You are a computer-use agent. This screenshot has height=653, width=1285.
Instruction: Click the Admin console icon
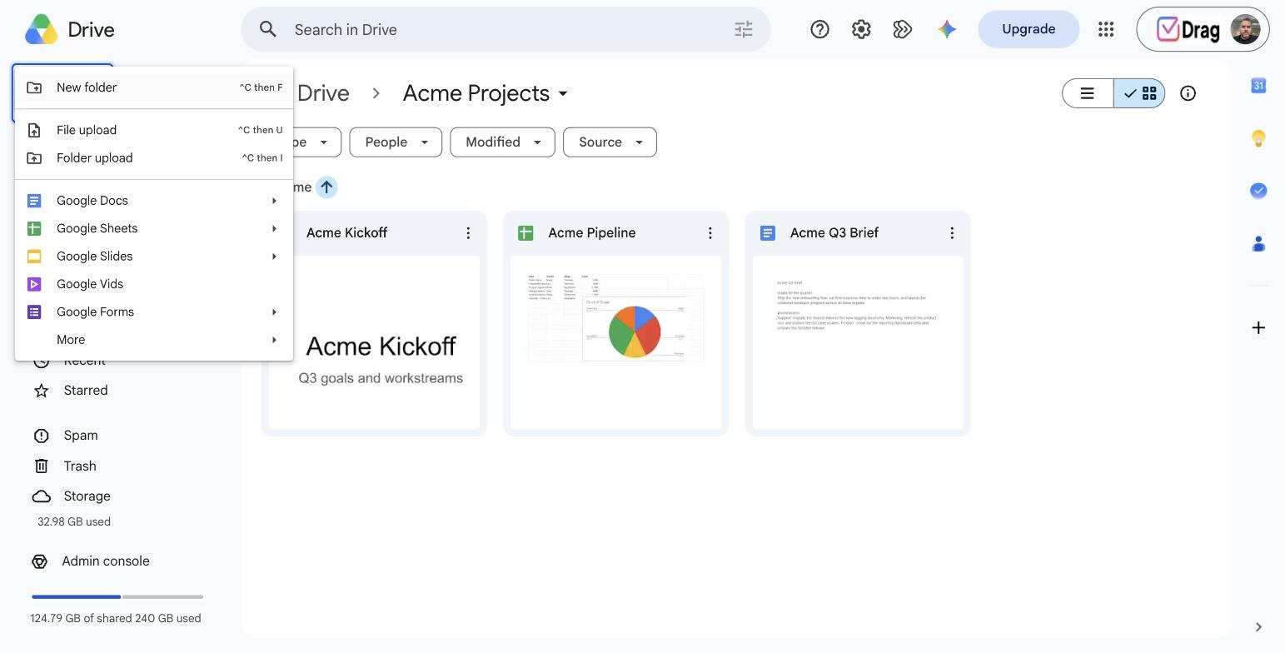[x=39, y=561]
